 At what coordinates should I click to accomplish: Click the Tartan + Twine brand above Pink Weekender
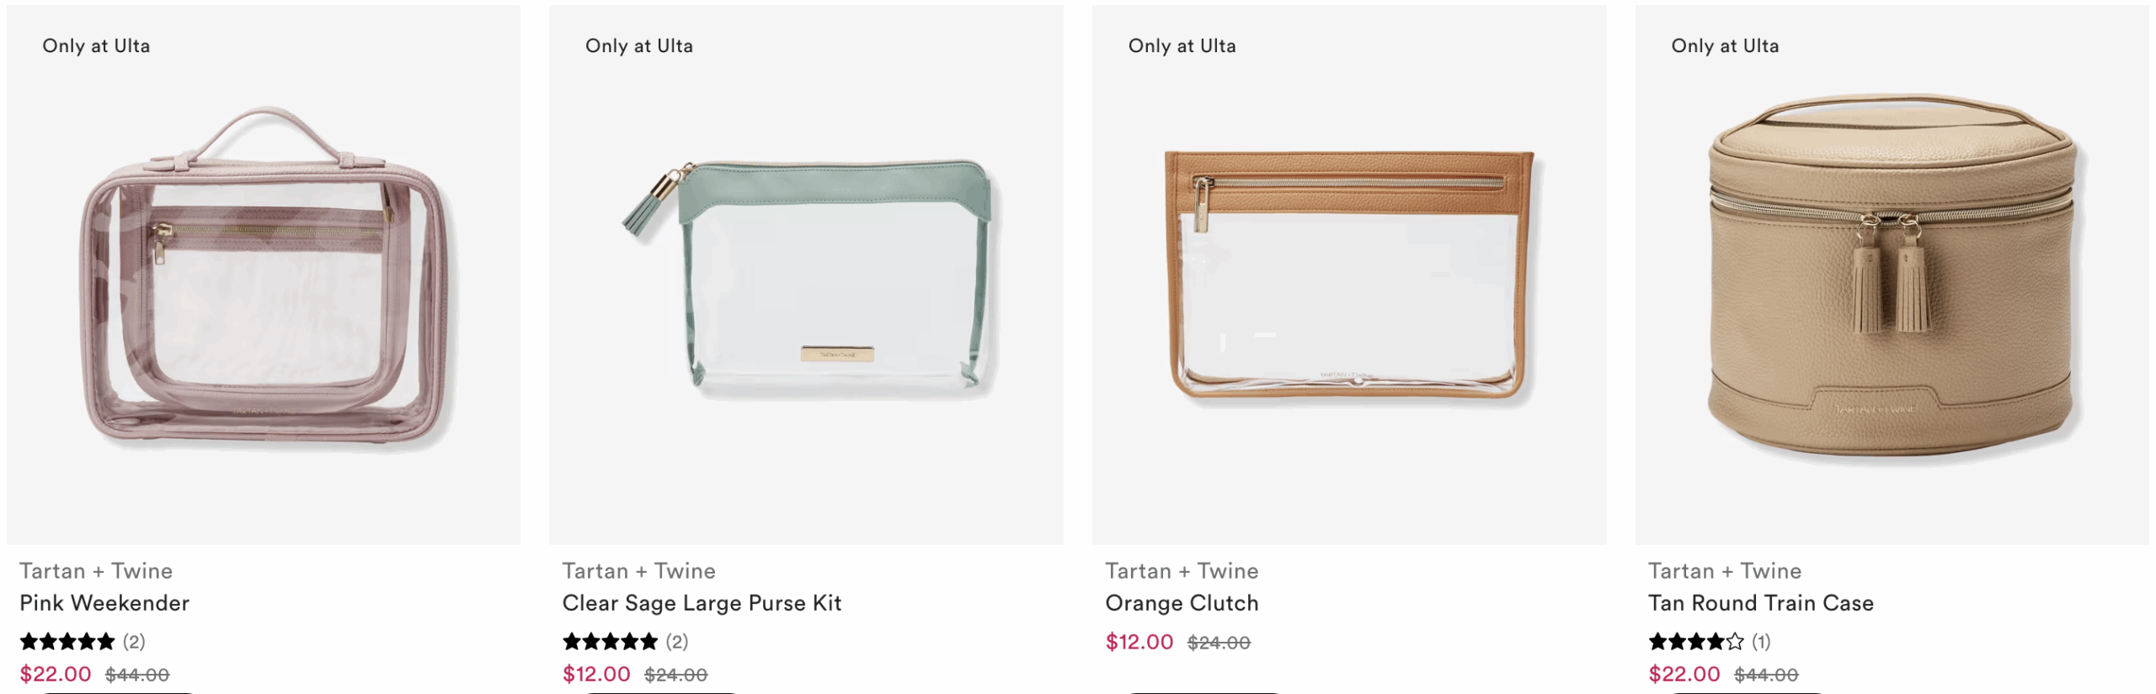pos(96,571)
